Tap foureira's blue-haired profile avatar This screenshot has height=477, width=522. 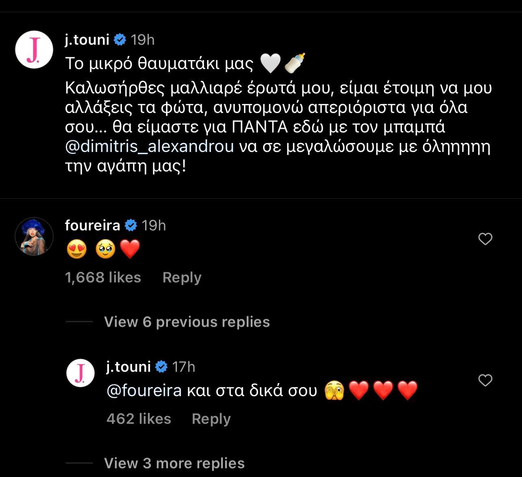[34, 236]
